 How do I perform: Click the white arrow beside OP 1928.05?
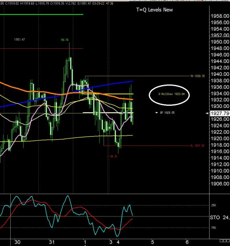(x=156, y=113)
